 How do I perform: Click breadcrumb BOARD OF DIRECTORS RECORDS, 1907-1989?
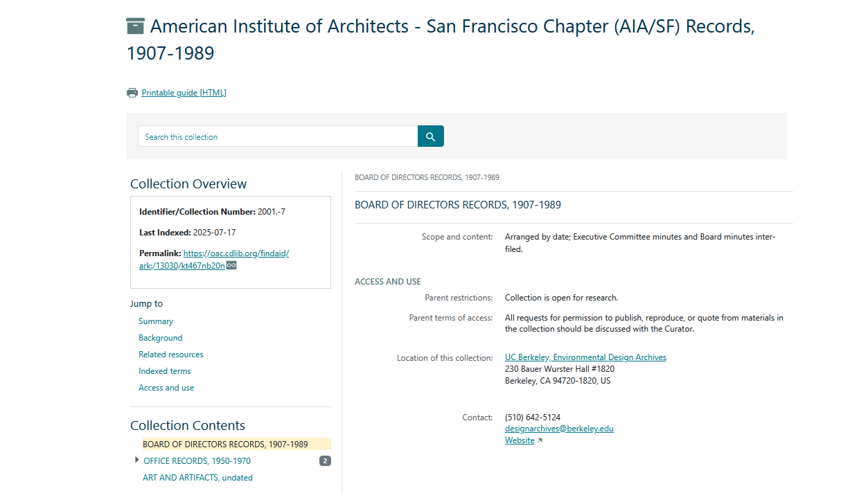point(427,177)
